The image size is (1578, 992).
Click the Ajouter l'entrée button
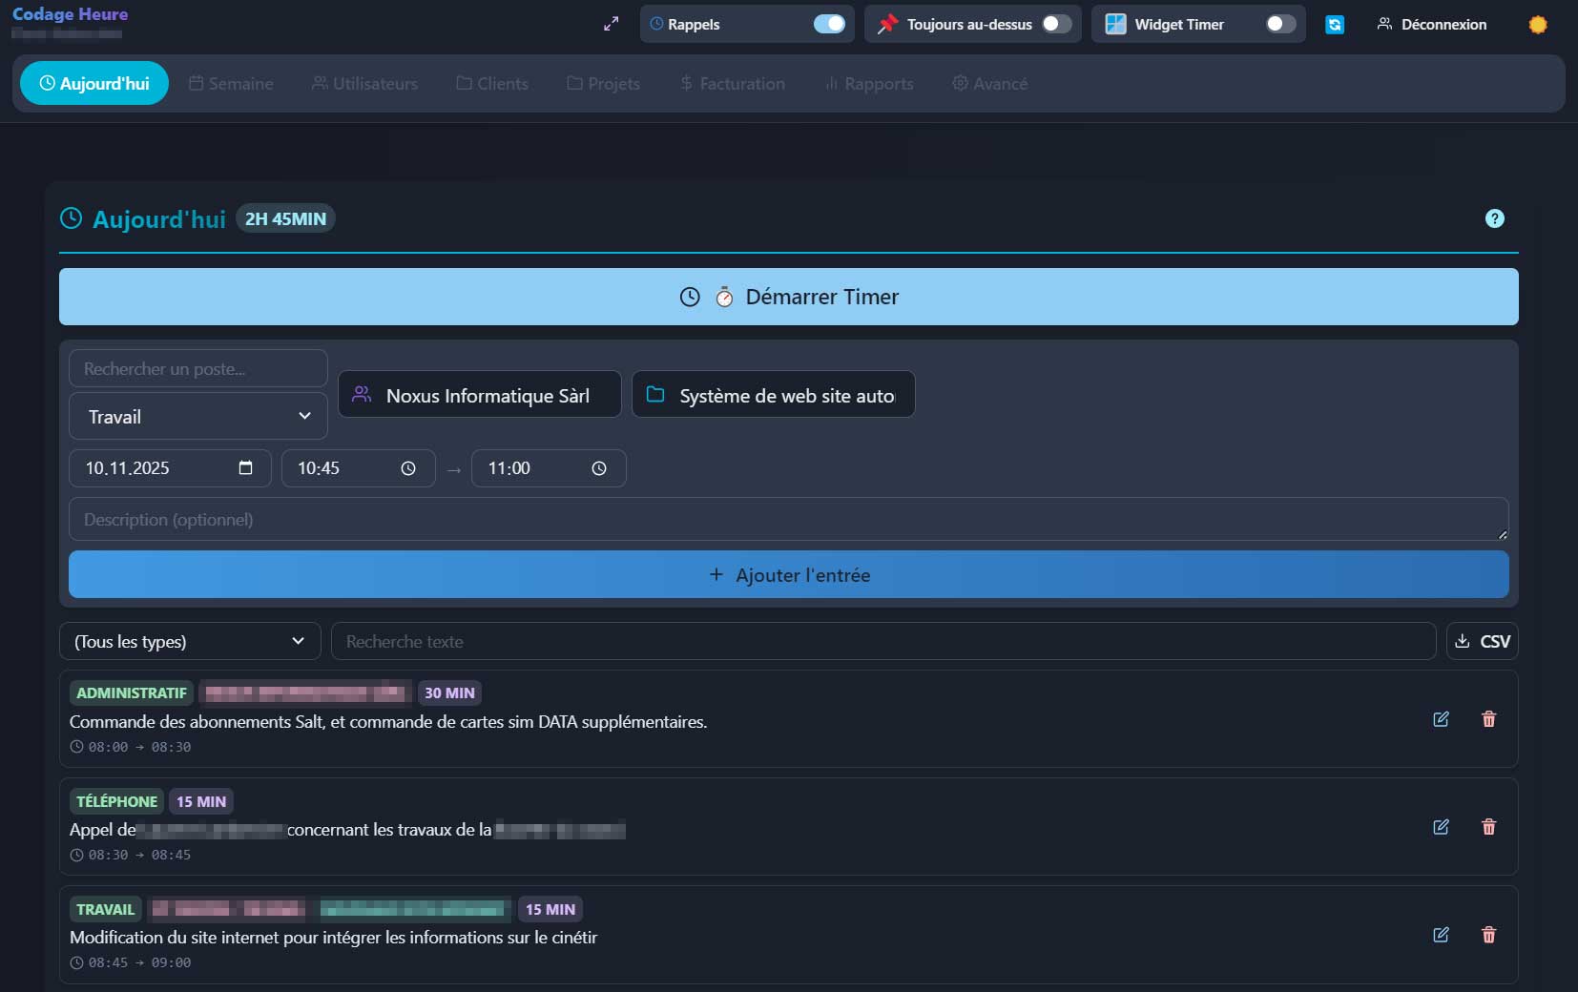[x=788, y=575]
